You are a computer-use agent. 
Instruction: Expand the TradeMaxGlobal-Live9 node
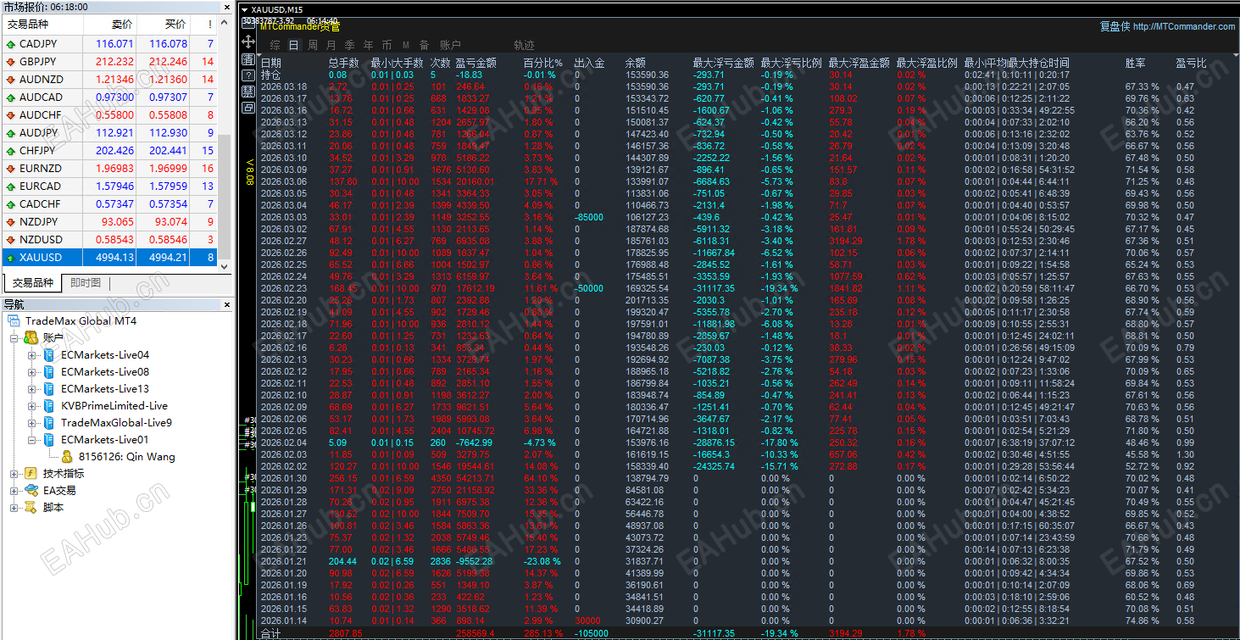(32, 423)
